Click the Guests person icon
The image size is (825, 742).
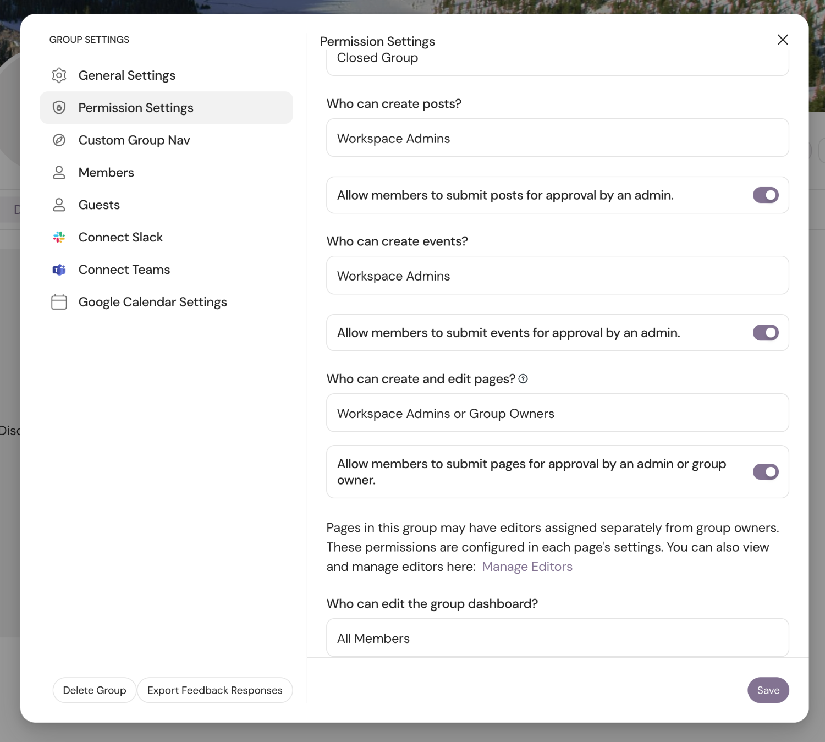[59, 205]
